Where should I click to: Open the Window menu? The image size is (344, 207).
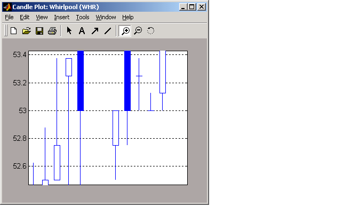pyautogui.click(x=106, y=17)
